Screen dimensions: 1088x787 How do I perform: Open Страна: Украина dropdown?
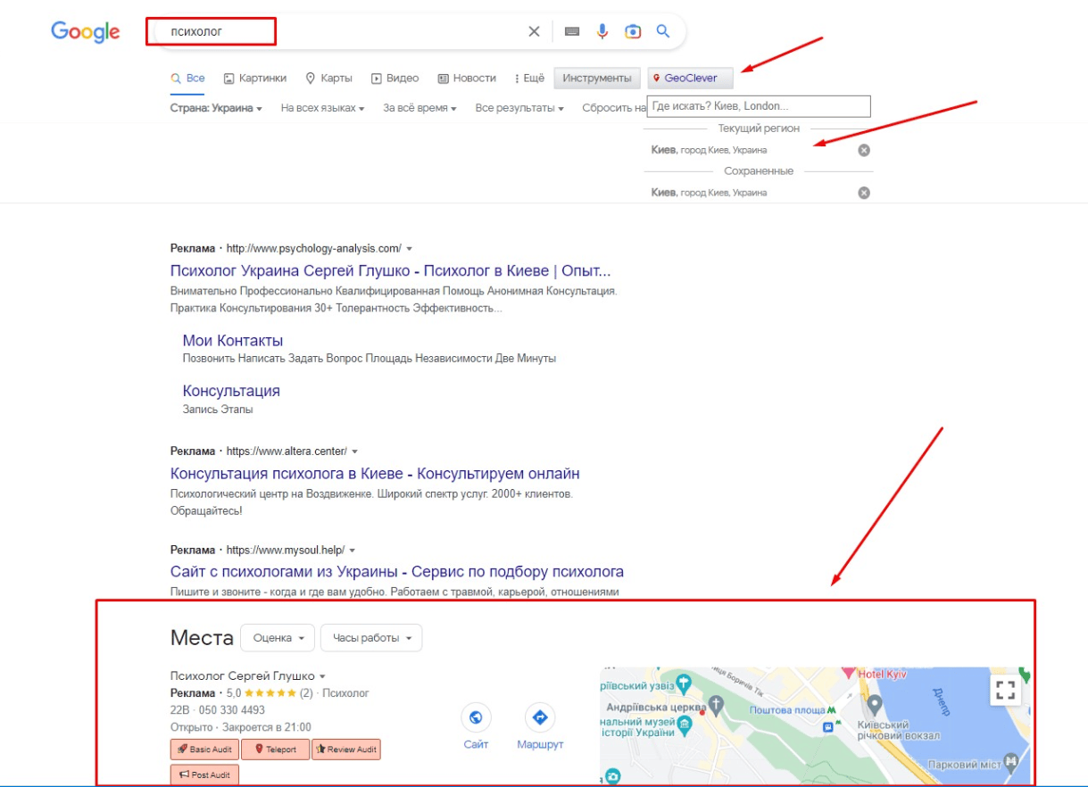216,109
